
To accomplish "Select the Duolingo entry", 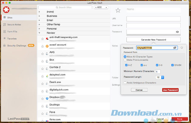I will 74,106.
